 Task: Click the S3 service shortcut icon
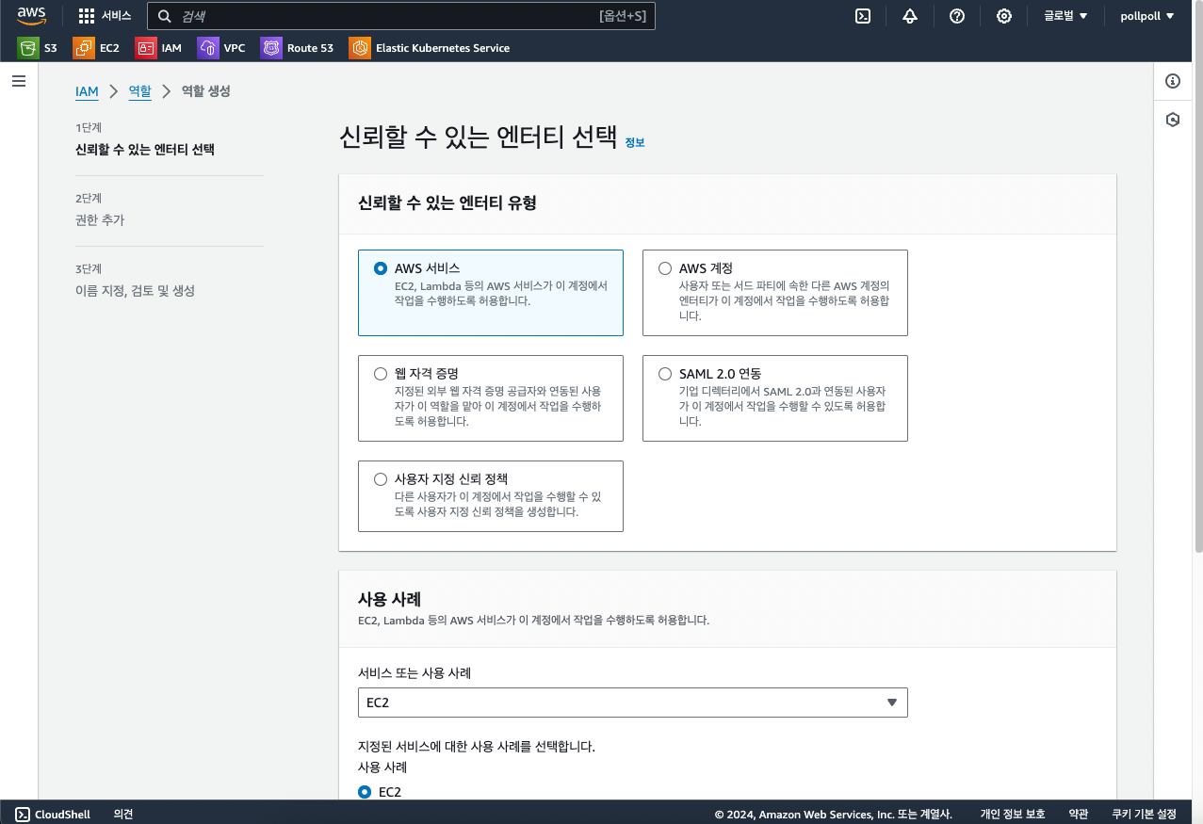coord(28,48)
